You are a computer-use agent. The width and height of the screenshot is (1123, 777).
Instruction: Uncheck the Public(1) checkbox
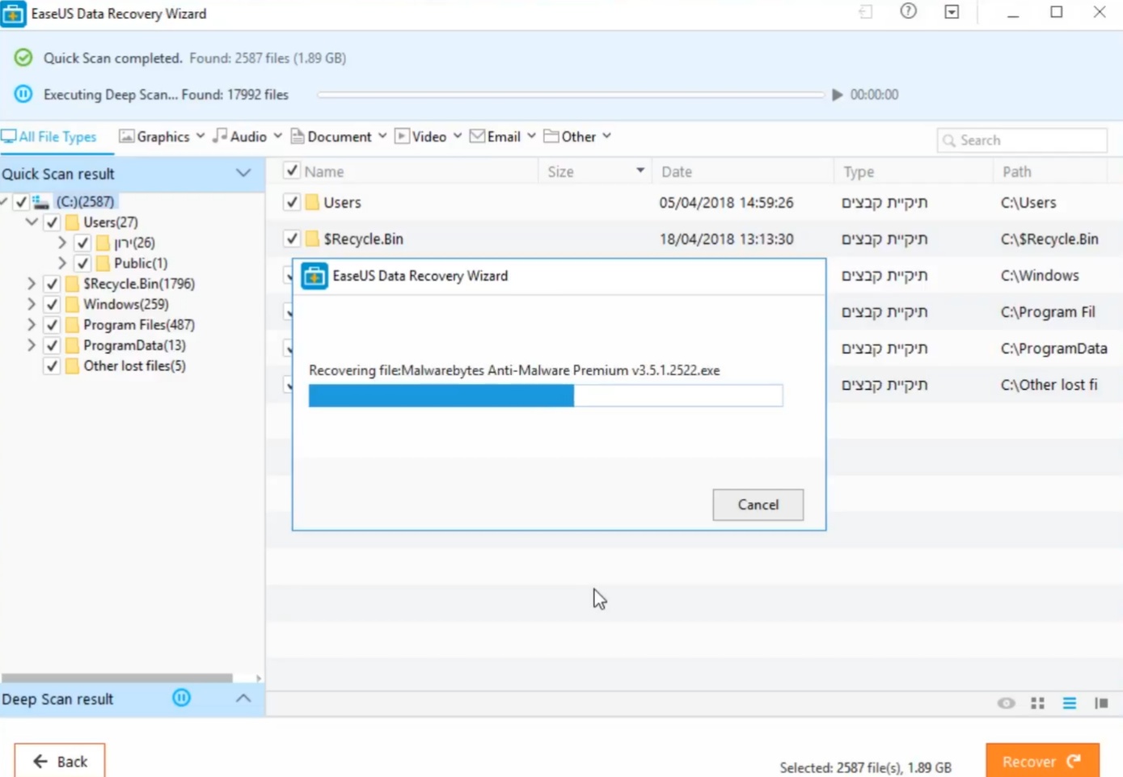pyautogui.click(x=82, y=263)
